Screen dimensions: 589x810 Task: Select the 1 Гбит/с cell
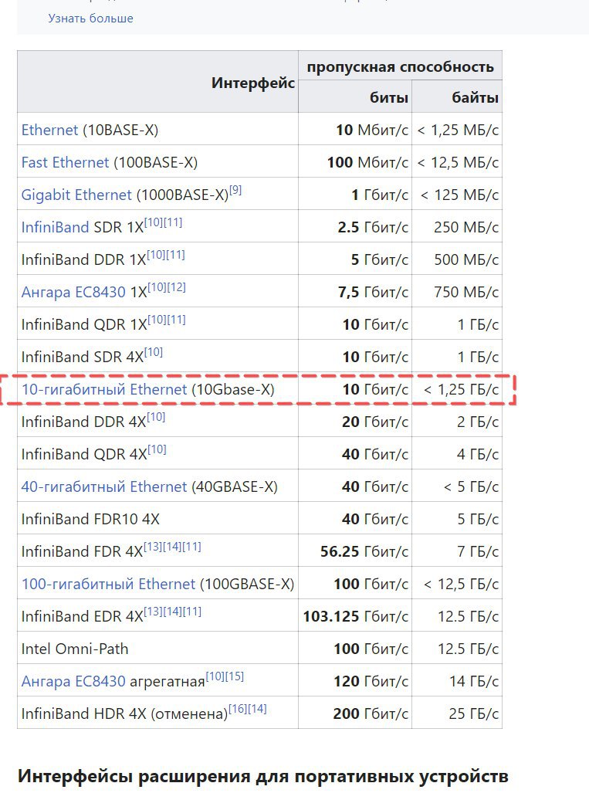(355, 195)
